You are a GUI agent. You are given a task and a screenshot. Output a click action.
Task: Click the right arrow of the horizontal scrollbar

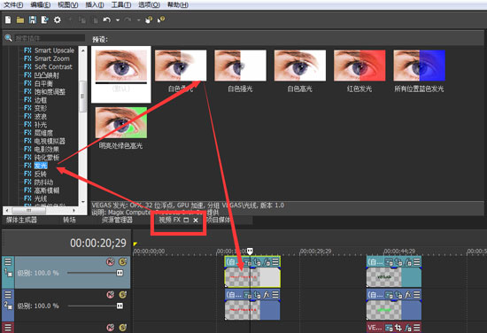point(73,210)
